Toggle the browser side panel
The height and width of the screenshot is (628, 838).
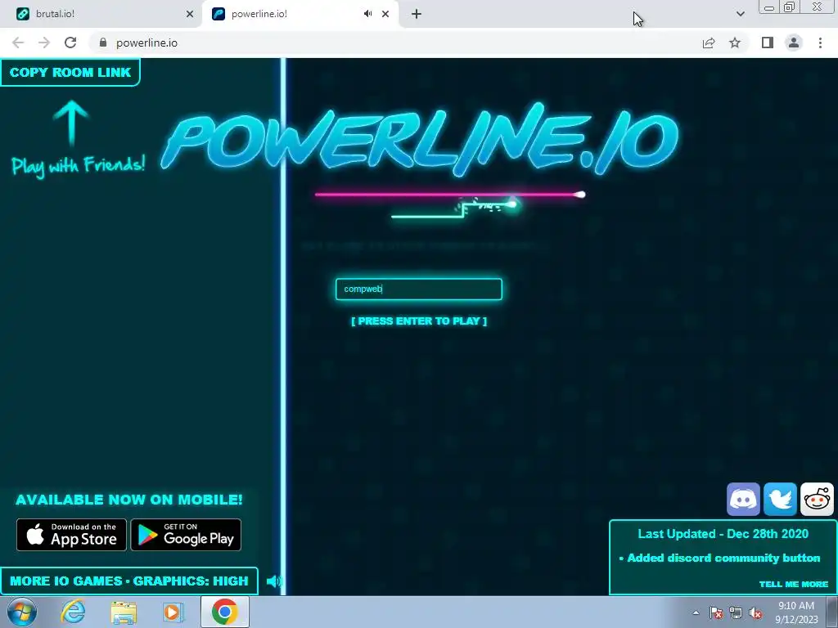(768, 43)
